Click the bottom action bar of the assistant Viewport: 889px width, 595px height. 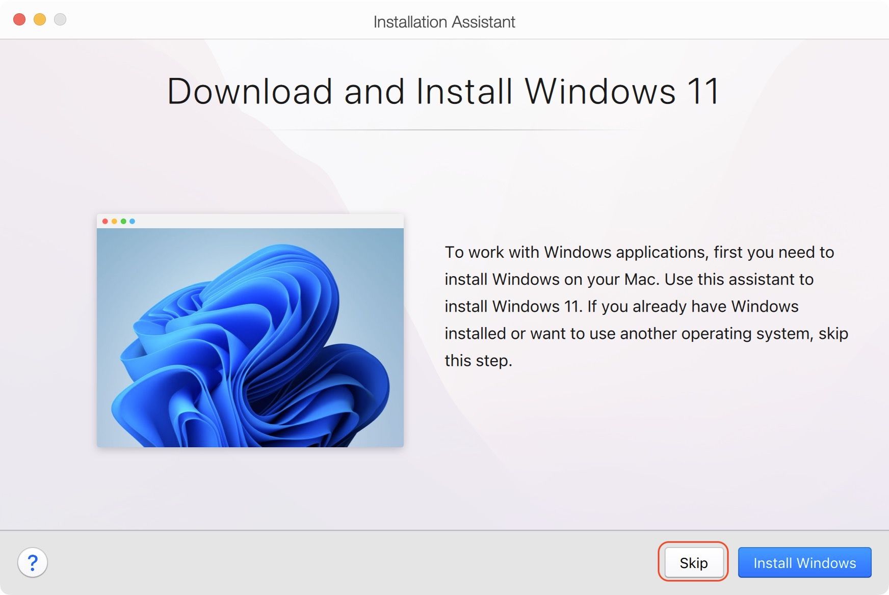(357, 562)
